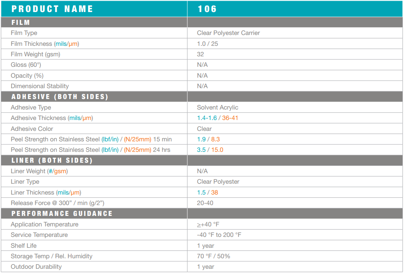The height and width of the screenshot is (273, 404).
Task: Click the Peel Strength 24 hrs label
Action: tap(91, 150)
